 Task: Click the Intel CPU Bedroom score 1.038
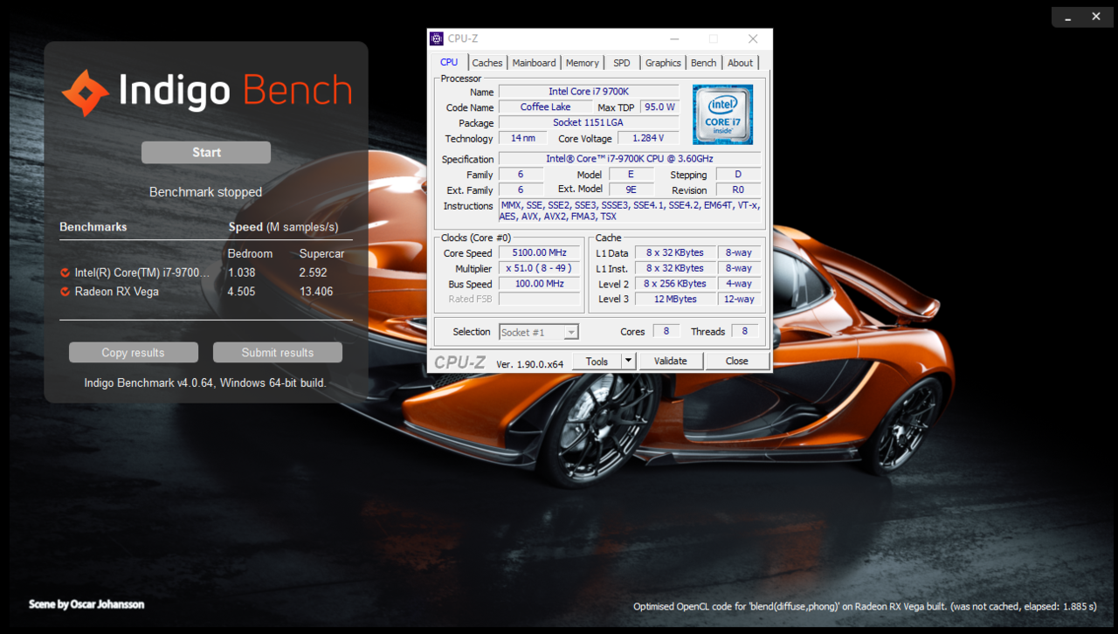[x=242, y=272]
